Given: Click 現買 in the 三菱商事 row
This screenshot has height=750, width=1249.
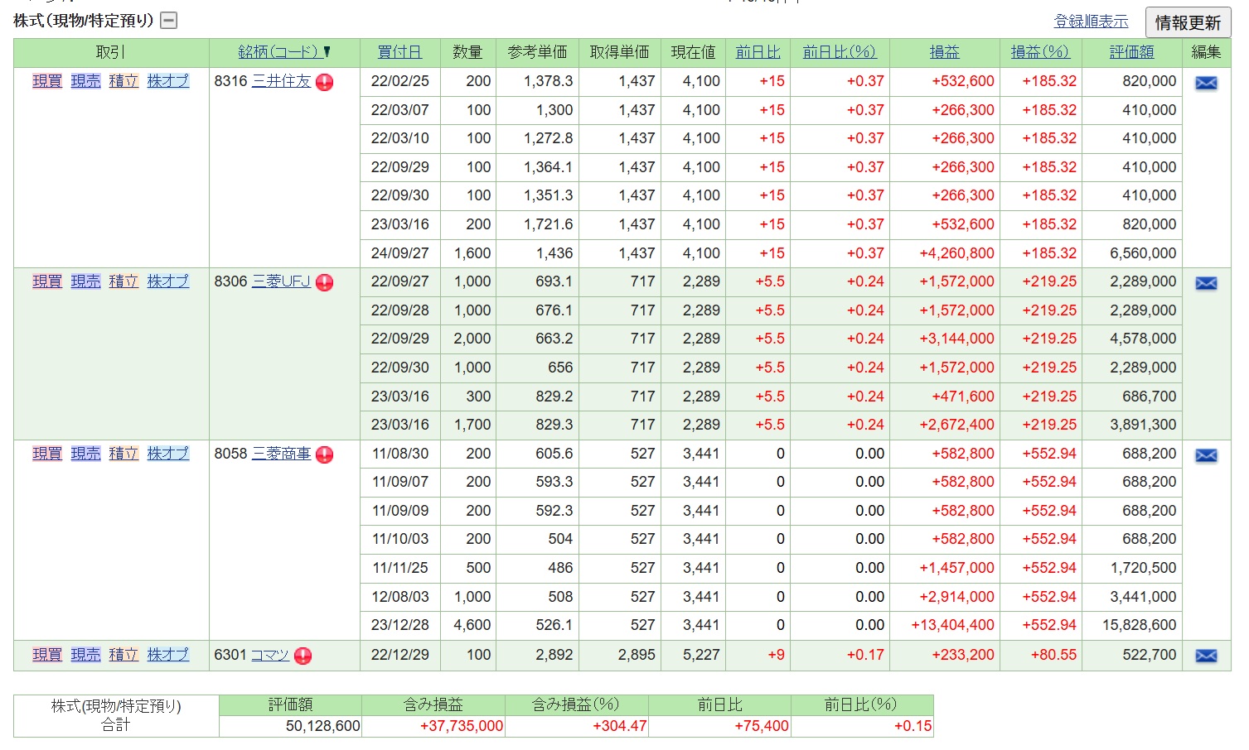Looking at the screenshot, I should (47, 454).
